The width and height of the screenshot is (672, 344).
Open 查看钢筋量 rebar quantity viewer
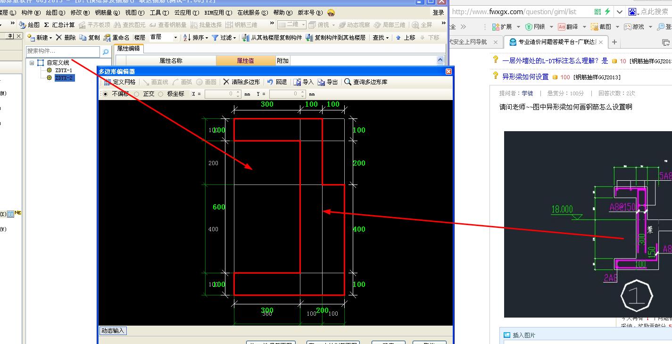pos(168,25)
